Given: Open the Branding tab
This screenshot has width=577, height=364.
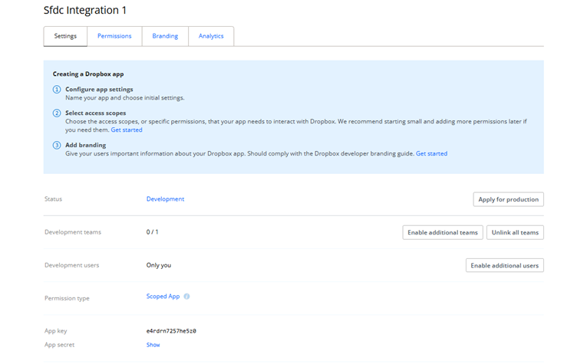Looking at the screenshot, I should point(165,36).
